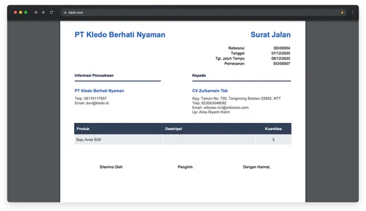
Task: Click the Dengan Hormat signature label
Action: (x=257, y=167)
